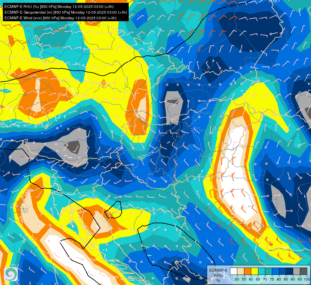The height and width of the screenshot is (285, 311).
Task: Click the 1460 contour label on left side
Action: click(28, 170)
